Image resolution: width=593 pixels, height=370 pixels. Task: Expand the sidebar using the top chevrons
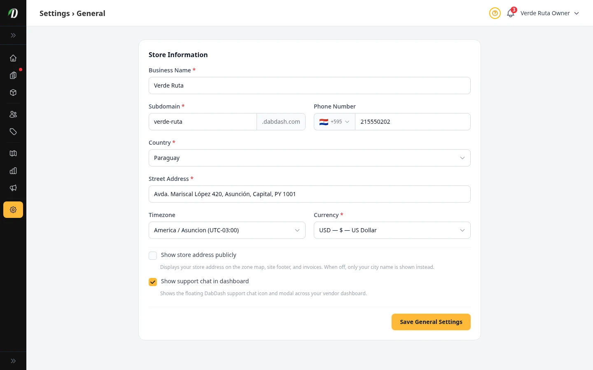point(13,35)
